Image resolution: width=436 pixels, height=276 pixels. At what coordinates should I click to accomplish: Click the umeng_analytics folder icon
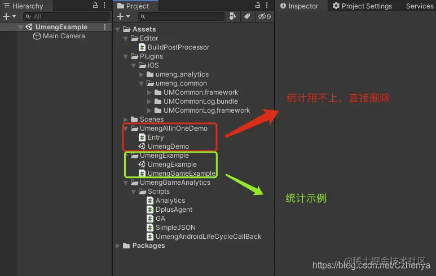[150, 74]
